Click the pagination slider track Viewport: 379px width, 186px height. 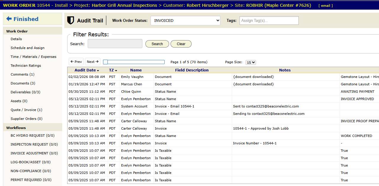coord(134,62)
